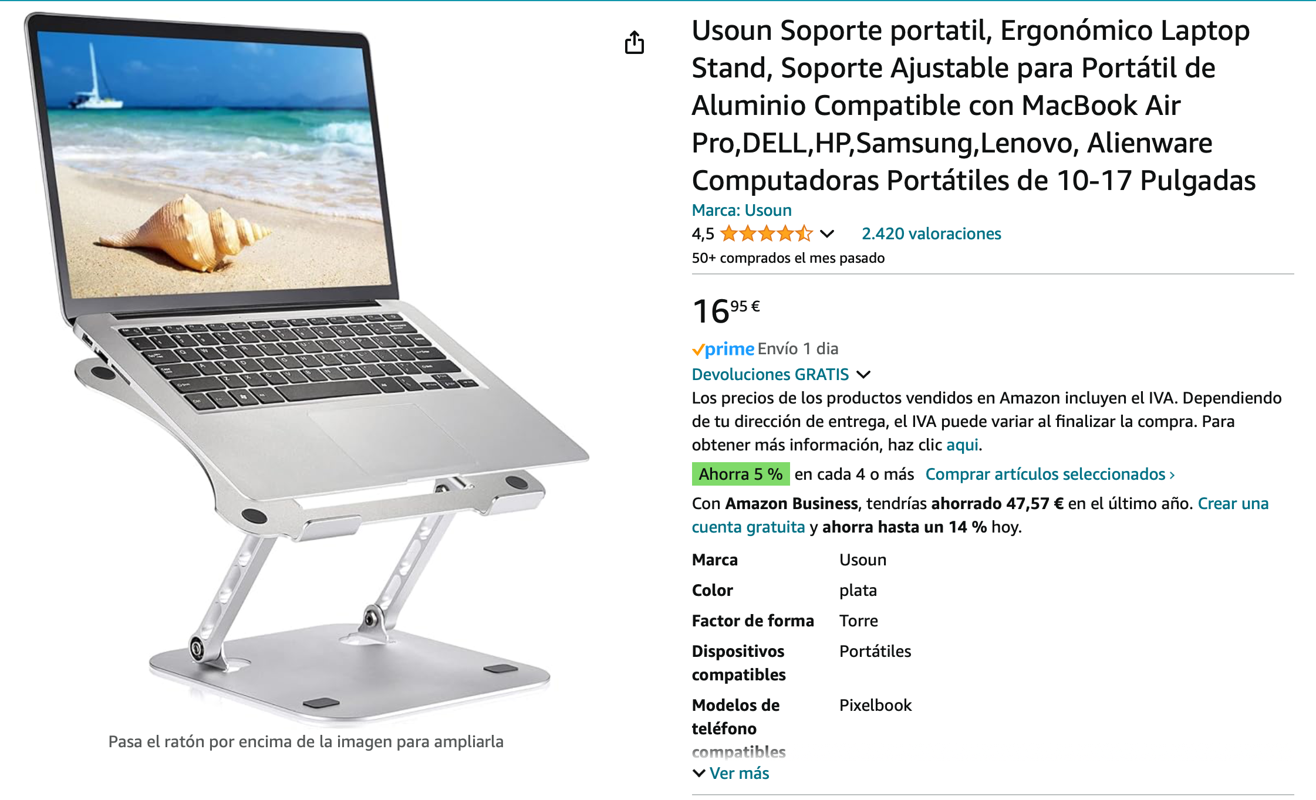Screen dimensions: 1316x800
Task: Open the Marca: Usoun brand link
Action: coord(741,210)
